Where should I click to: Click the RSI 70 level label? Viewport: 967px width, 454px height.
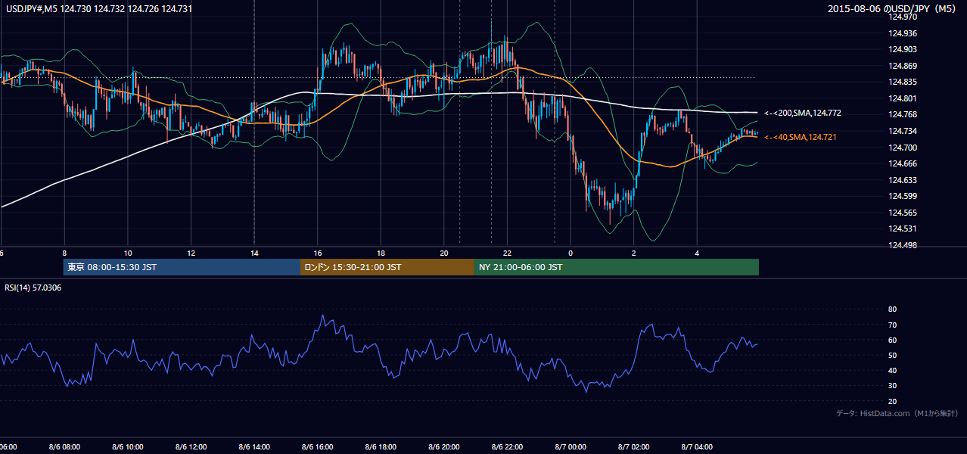point(892,325)
